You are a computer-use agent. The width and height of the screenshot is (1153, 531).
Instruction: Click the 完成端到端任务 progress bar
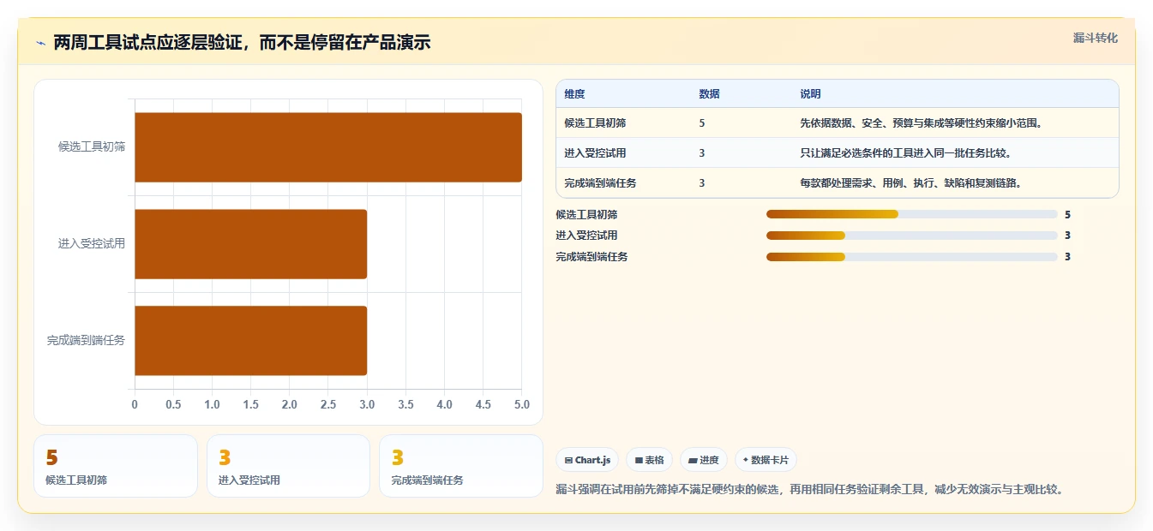click(x=912, y=257)
